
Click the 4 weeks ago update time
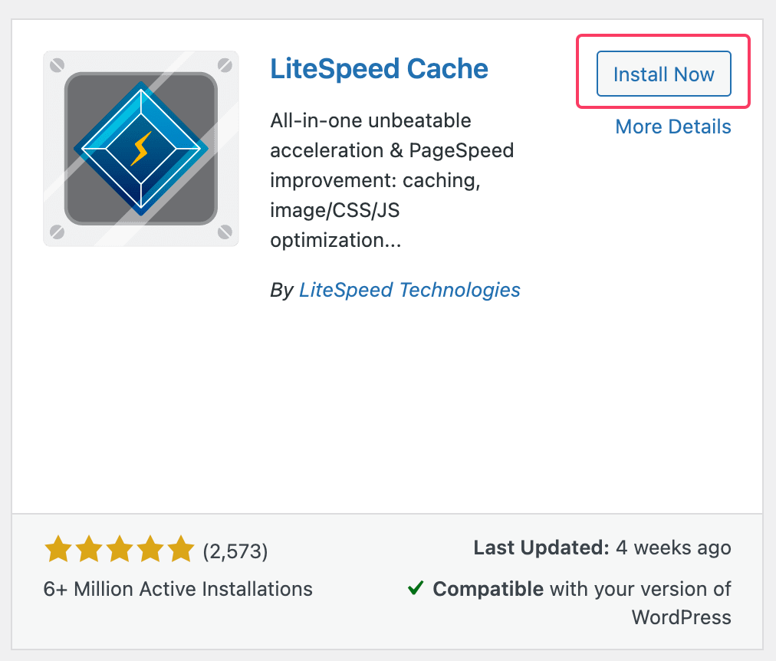tap(673, 548)
